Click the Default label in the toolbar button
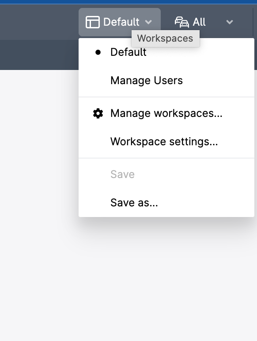Viewport: 257px width, 341px height. coord(121,22)
